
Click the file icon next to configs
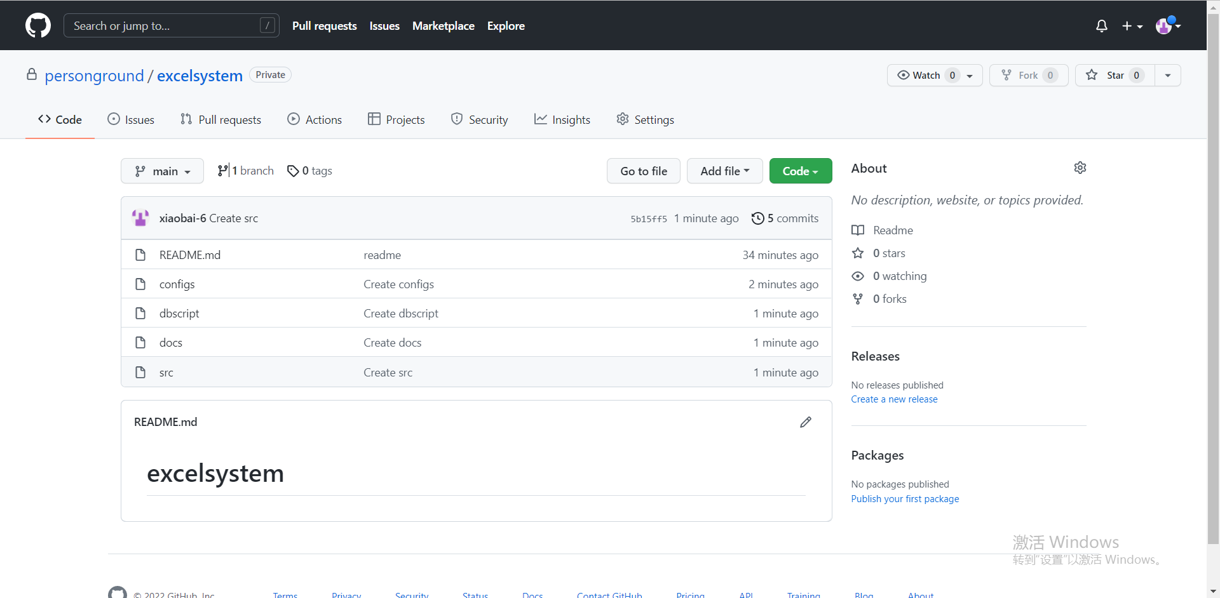(x=140, y=284)
